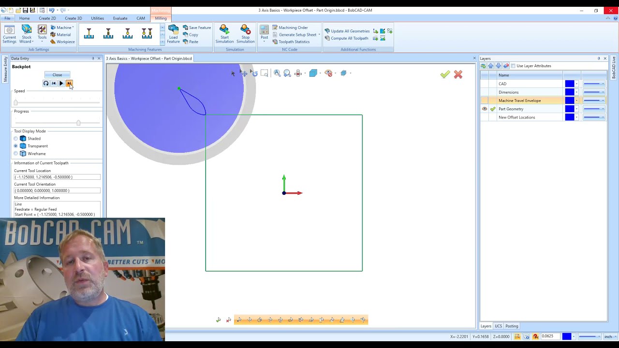Skip backplot to the end

pyautogui.click(x=69, y=84)
